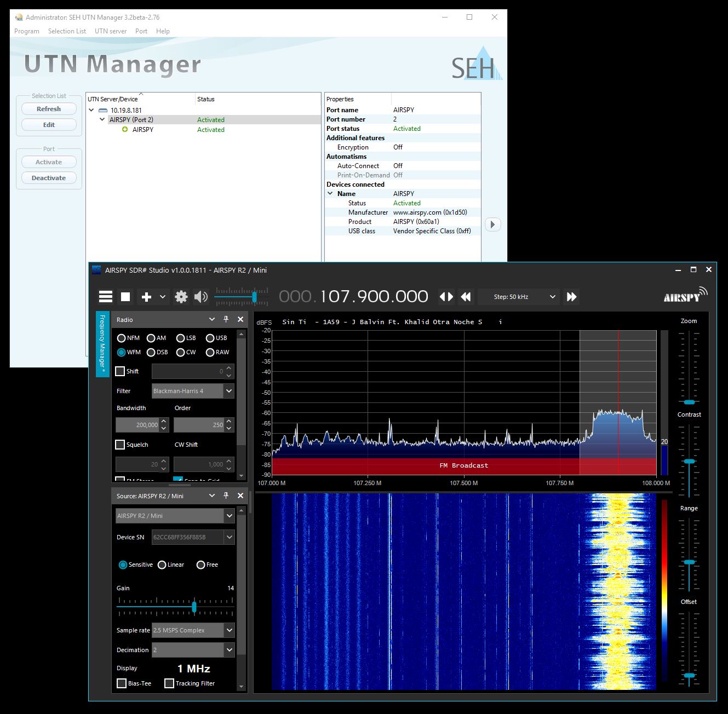Step frequency up with fast-forward arrows
This screenshot has width=728, height=714.
click(571, 297)
